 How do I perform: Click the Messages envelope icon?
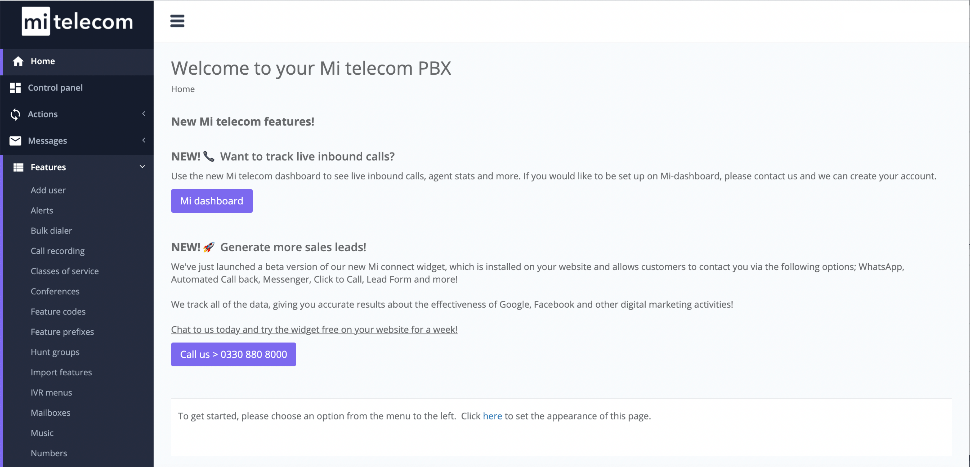point(15,141)
